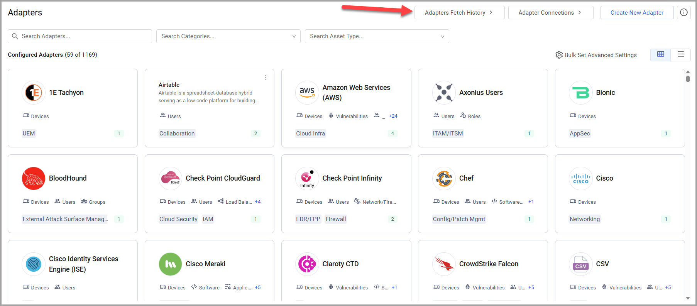Click in the Search Adapters field
Image resolution: width=697 pixels, height=306 pixels.
coord(80,36)
